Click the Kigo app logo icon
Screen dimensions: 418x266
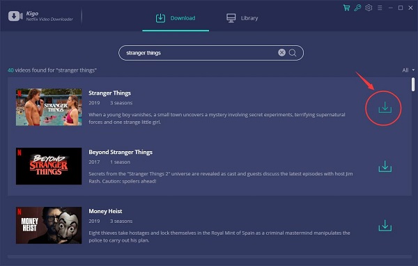pyautogui.click(x=15, y=16)
